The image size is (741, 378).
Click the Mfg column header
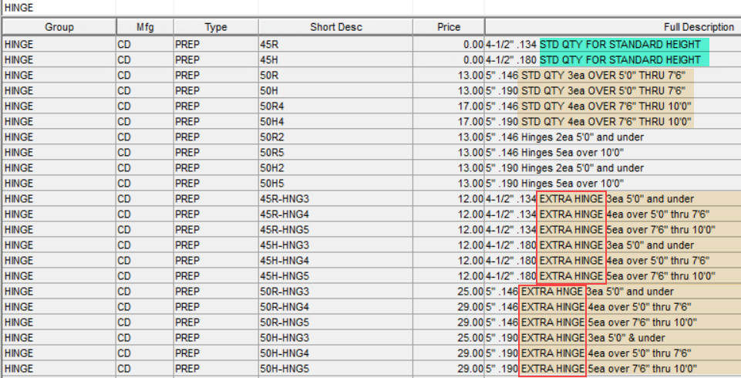click(144, 27)
